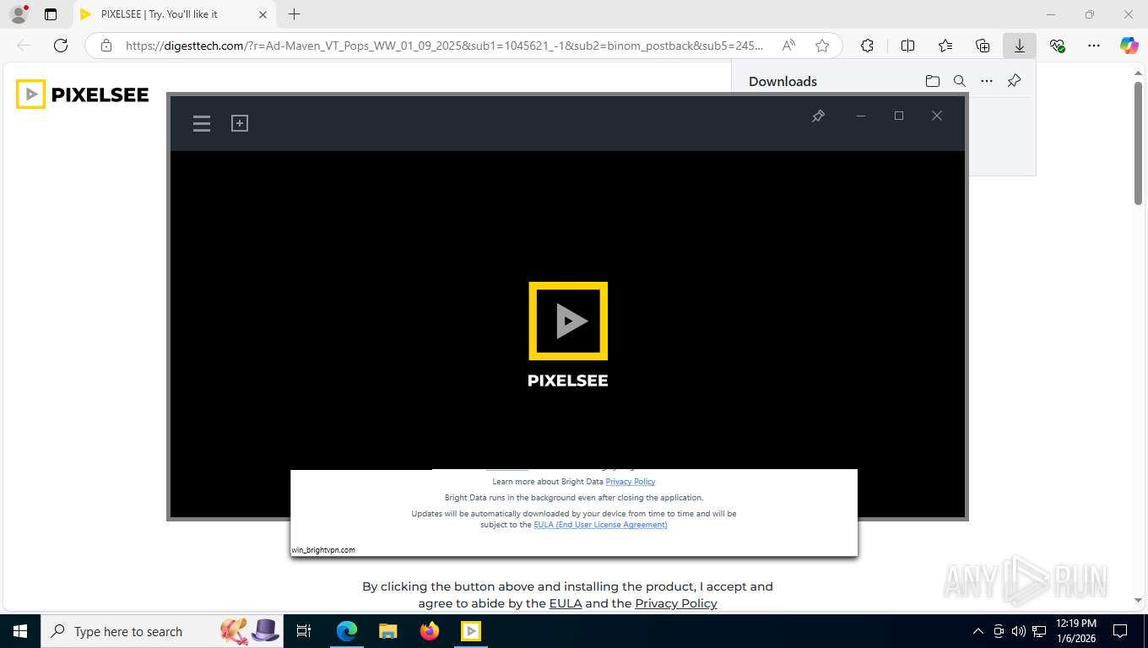Image resolution: width=1148 pixels, height=648 pixels.
Task: Open browser essentials heart icon
Action: pos(1057,46)
